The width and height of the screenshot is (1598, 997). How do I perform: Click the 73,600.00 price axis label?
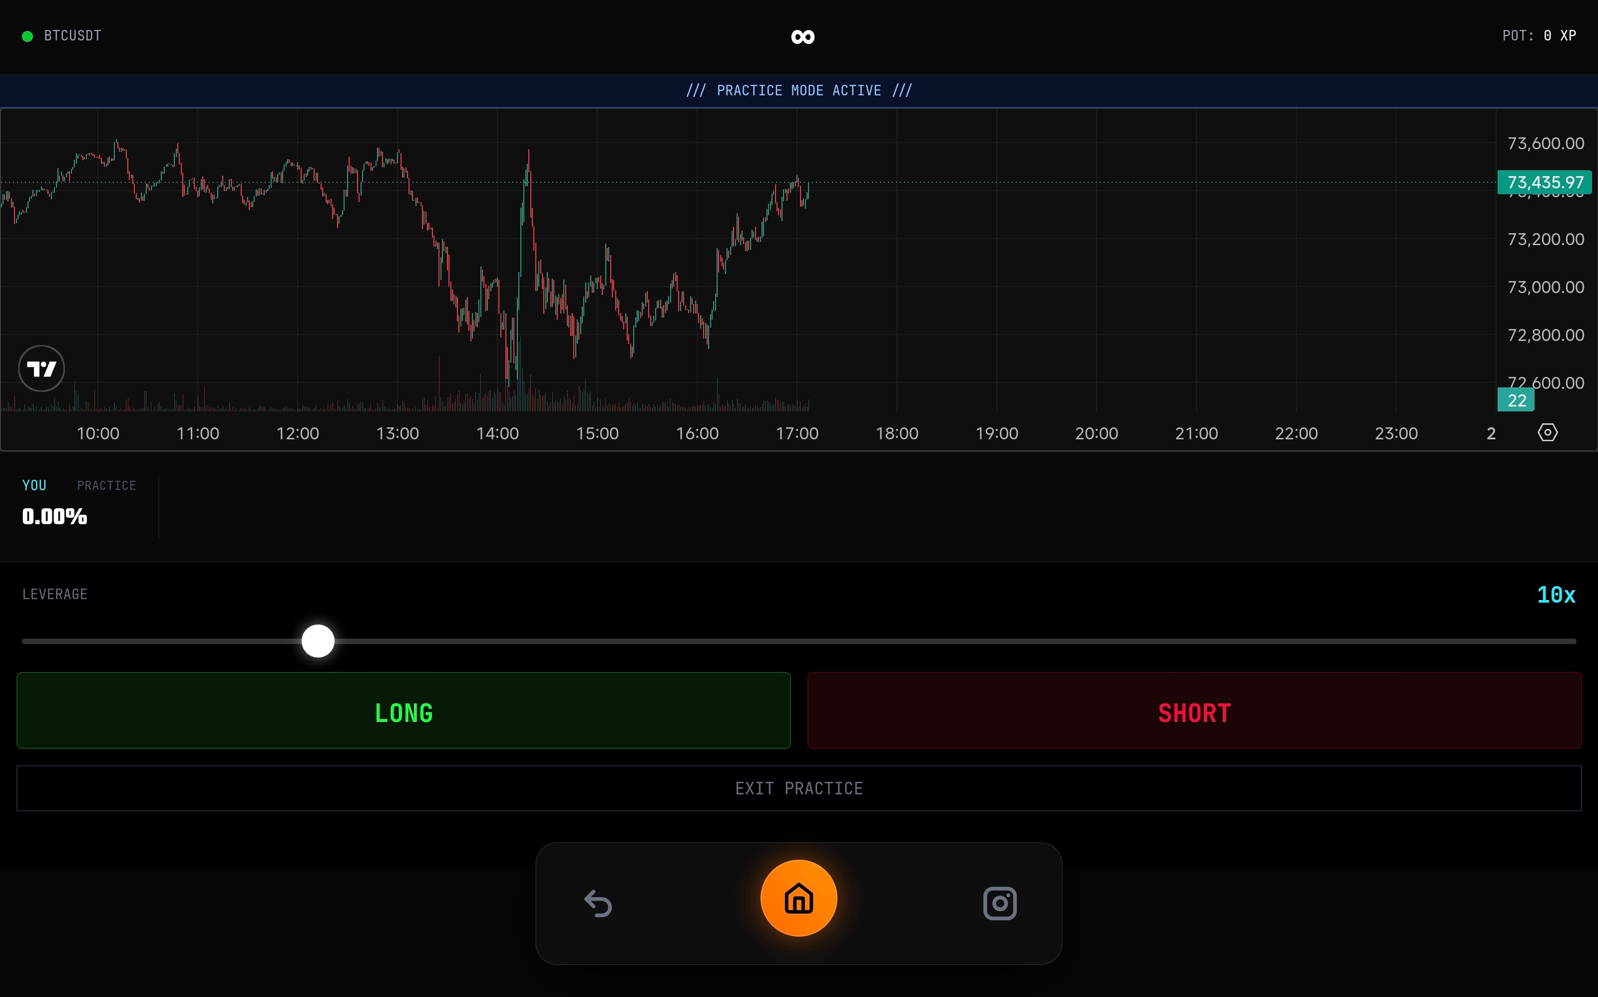coord(1545,144)
